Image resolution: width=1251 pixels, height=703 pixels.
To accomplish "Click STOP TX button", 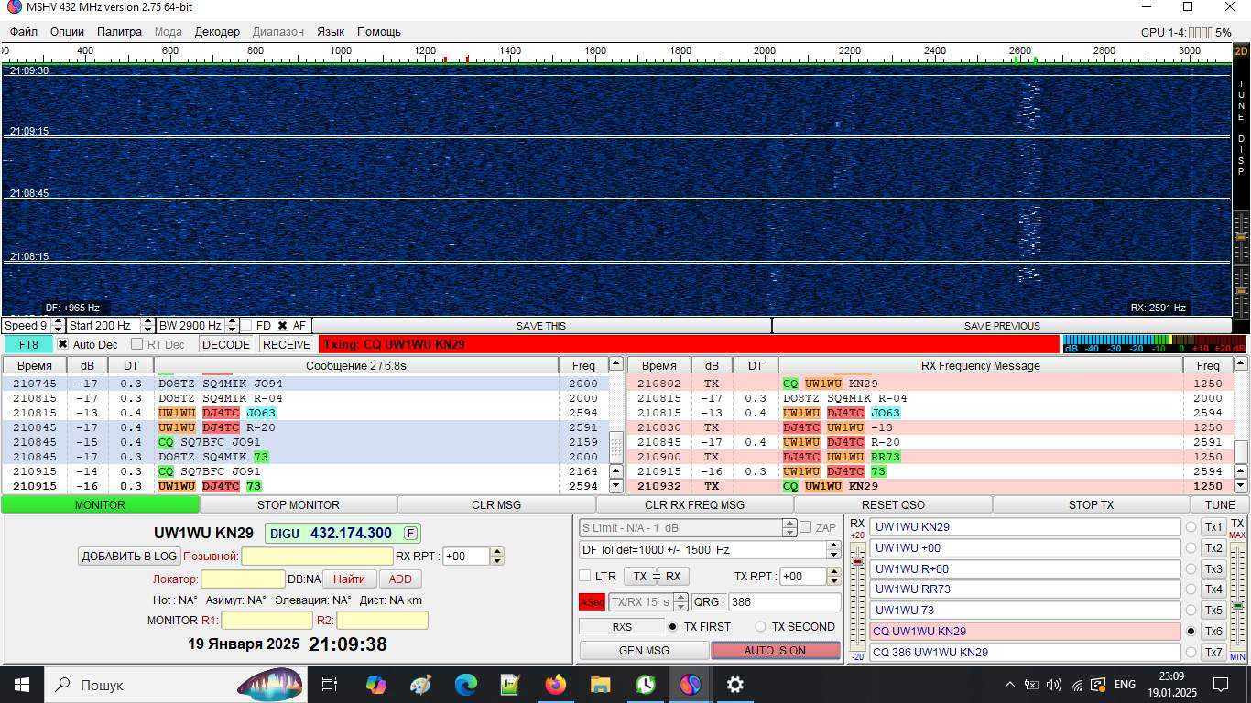I will coord(1091,504).
